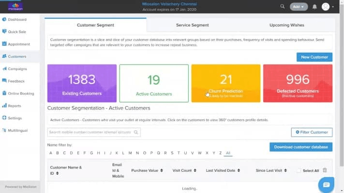344x193 pixels.
Task: Filter names by letter A
Action: [x=51, y=153]
